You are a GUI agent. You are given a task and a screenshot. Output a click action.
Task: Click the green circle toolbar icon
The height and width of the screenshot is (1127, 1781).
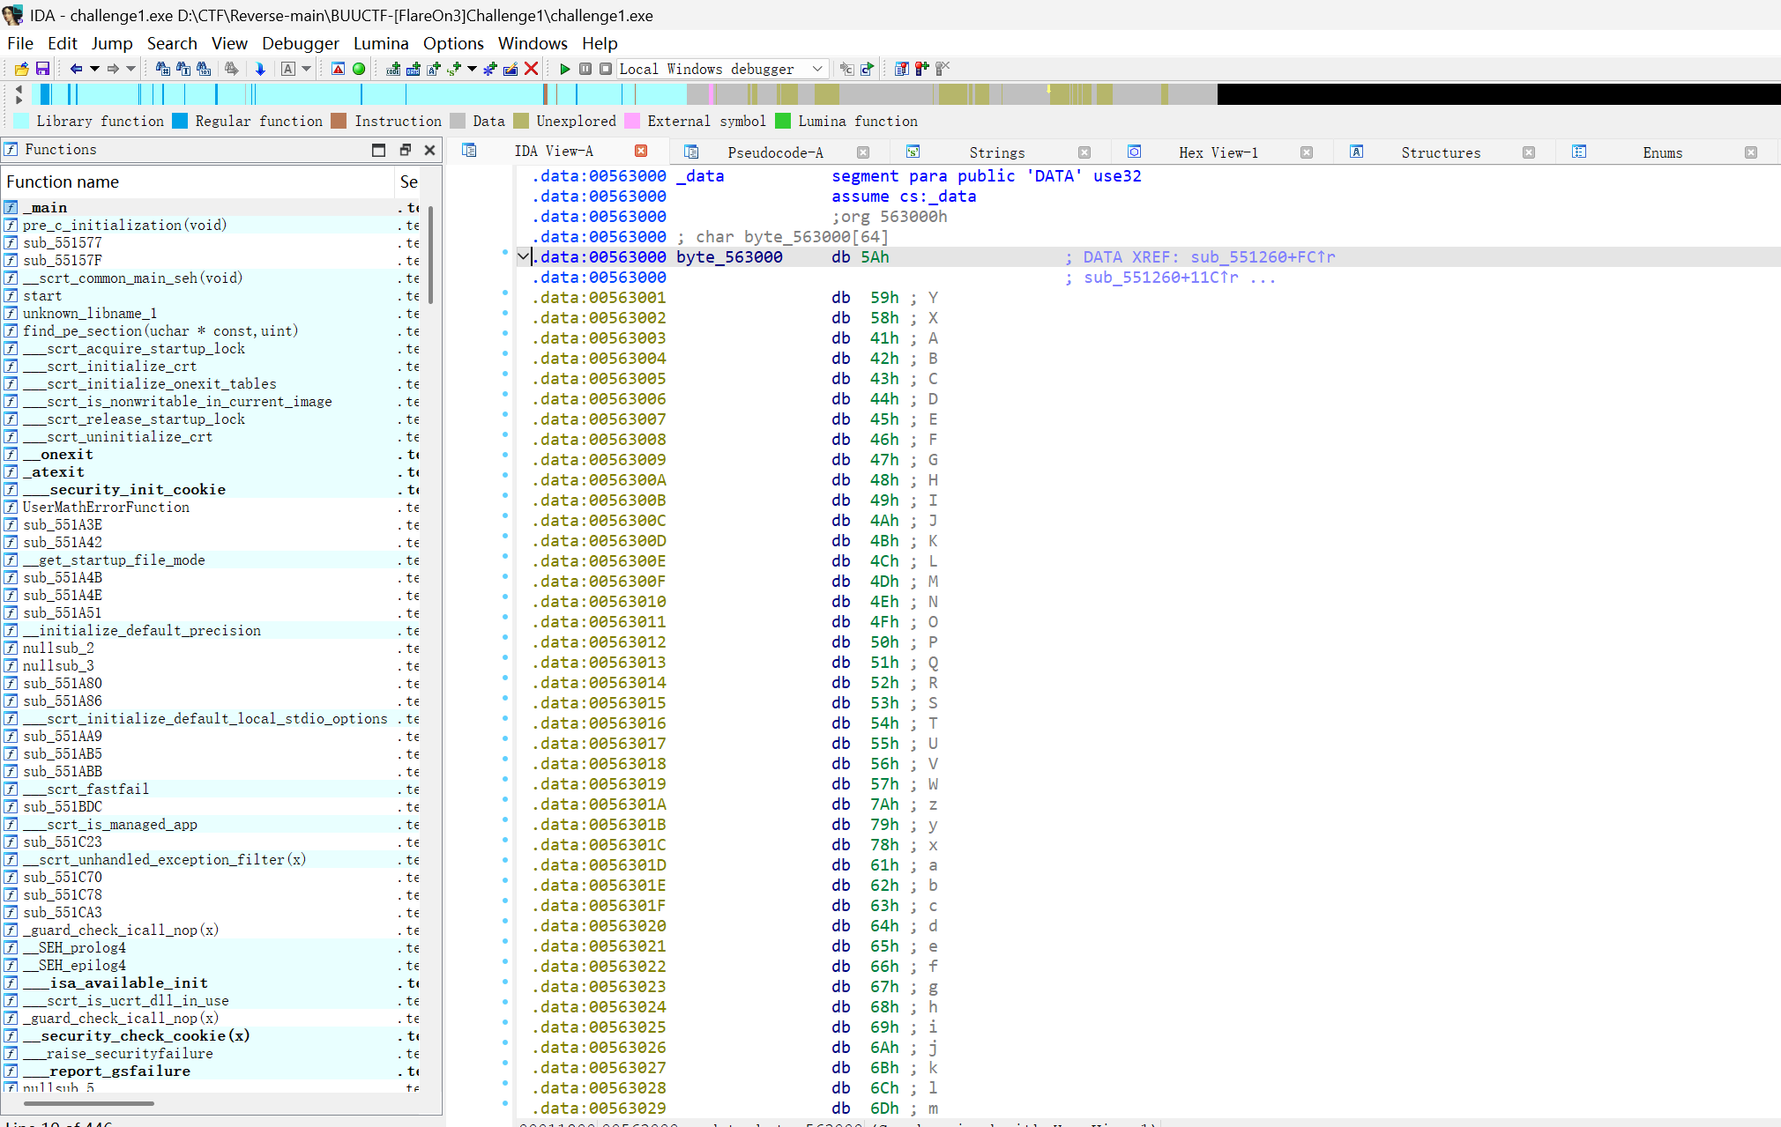[359, 69]
